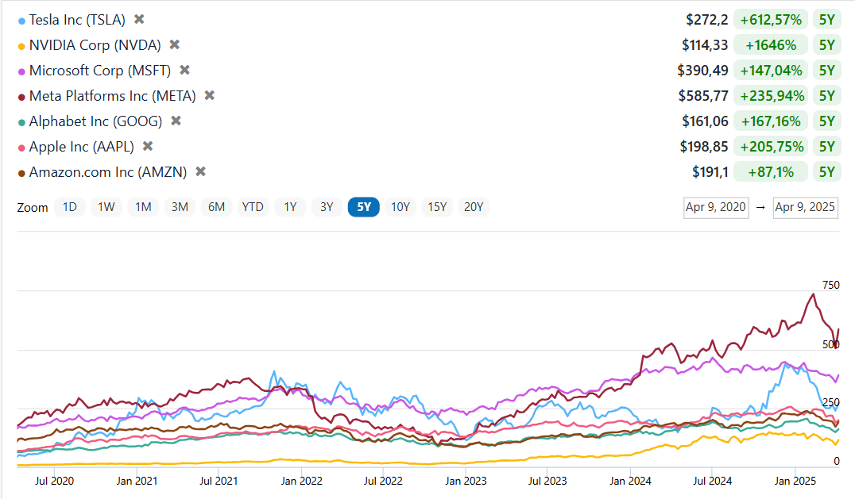Click Amazon's +87,1% return badge

coord(771,172)
